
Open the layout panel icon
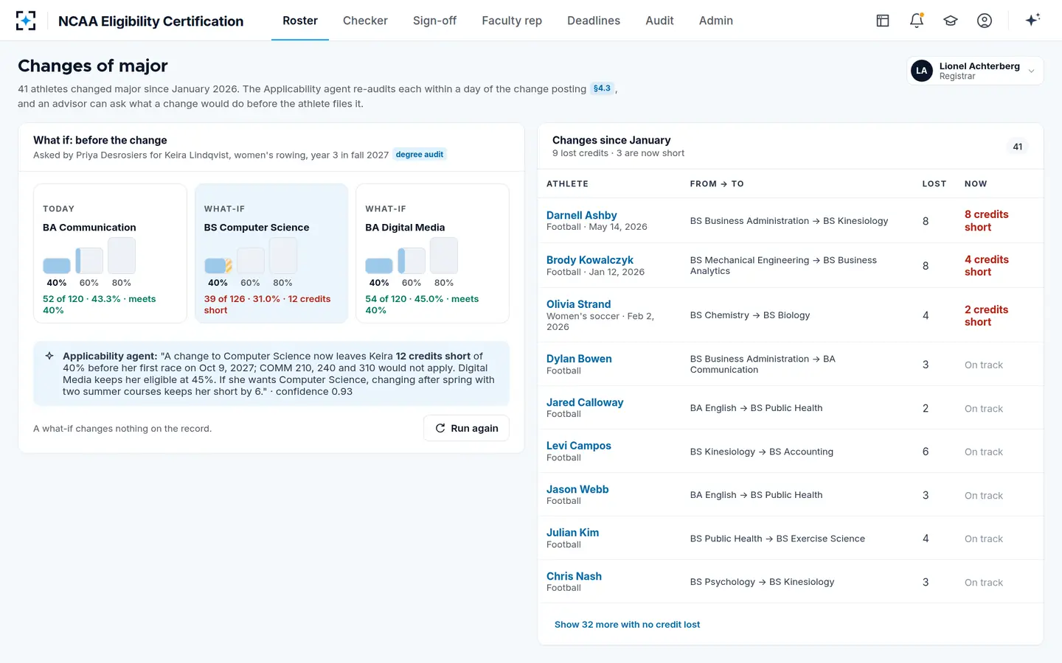883,21
